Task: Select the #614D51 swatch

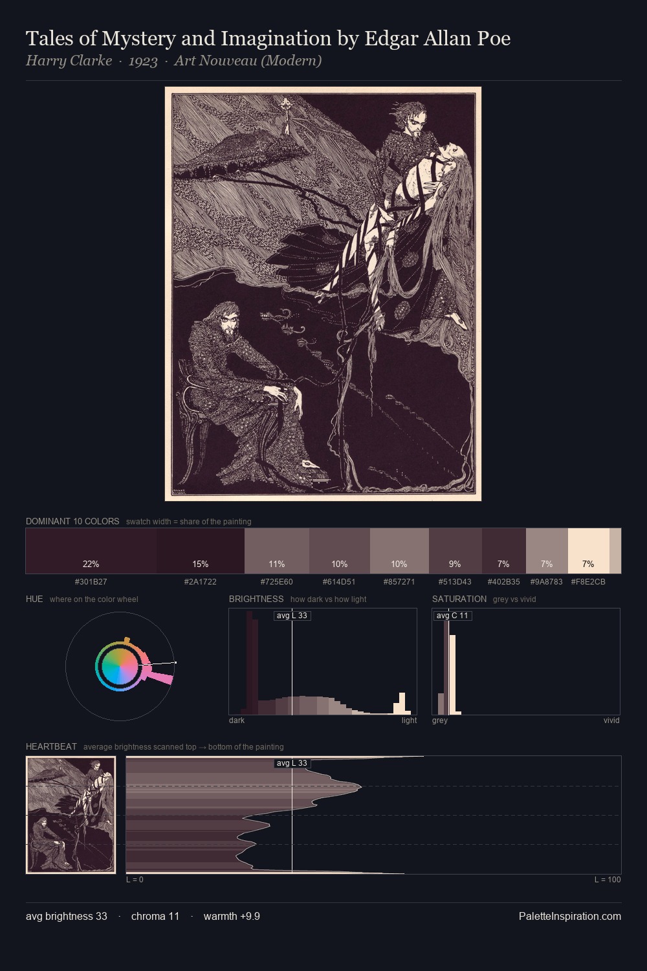Action: (x=340, y=551)
